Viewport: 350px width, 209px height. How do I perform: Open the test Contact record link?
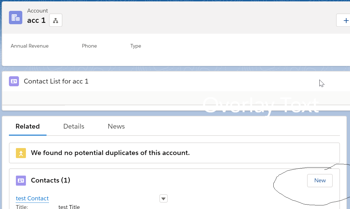(x=32, y=198)
